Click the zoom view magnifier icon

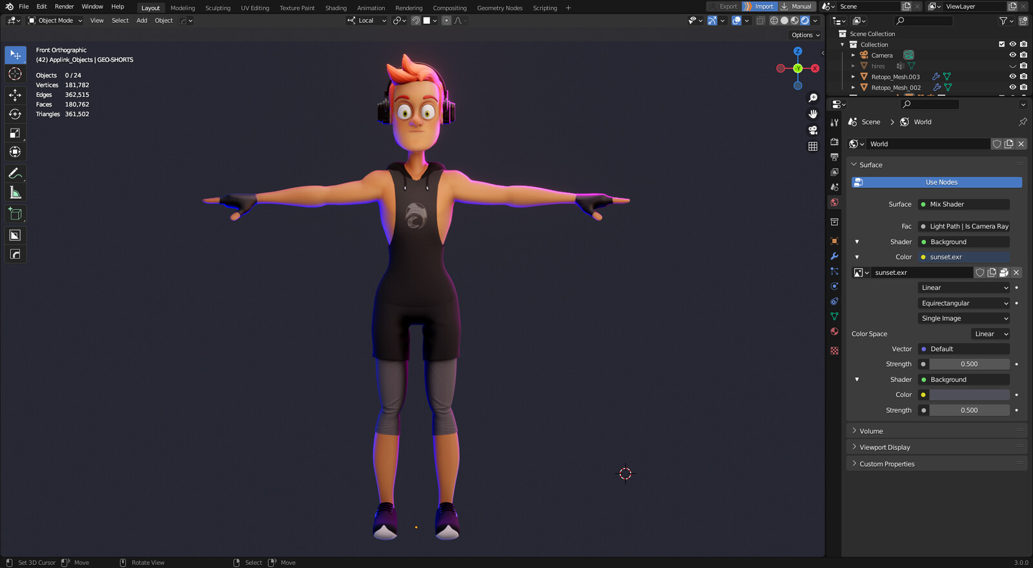(813, 97)
